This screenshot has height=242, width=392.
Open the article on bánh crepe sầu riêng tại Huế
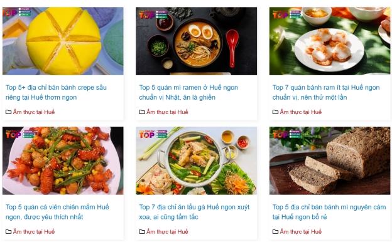[x=56, y=92]
